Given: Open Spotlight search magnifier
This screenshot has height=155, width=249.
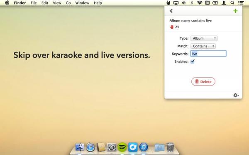Looking at the screenshot, I should 232,3.
